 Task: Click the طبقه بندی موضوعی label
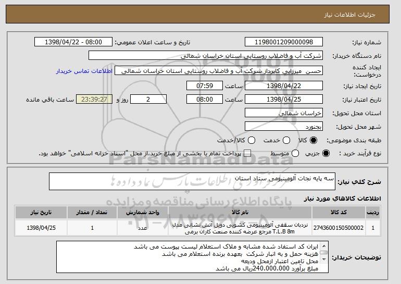click(x=354, y=141)
